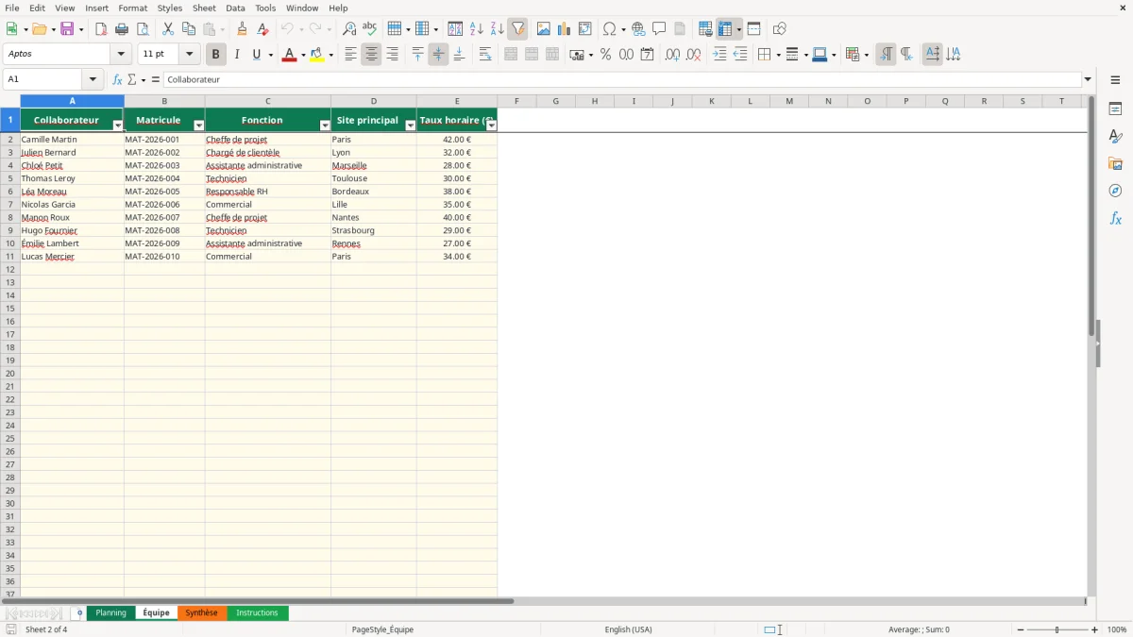Open the Sheet menu

[x=204, y=8]
